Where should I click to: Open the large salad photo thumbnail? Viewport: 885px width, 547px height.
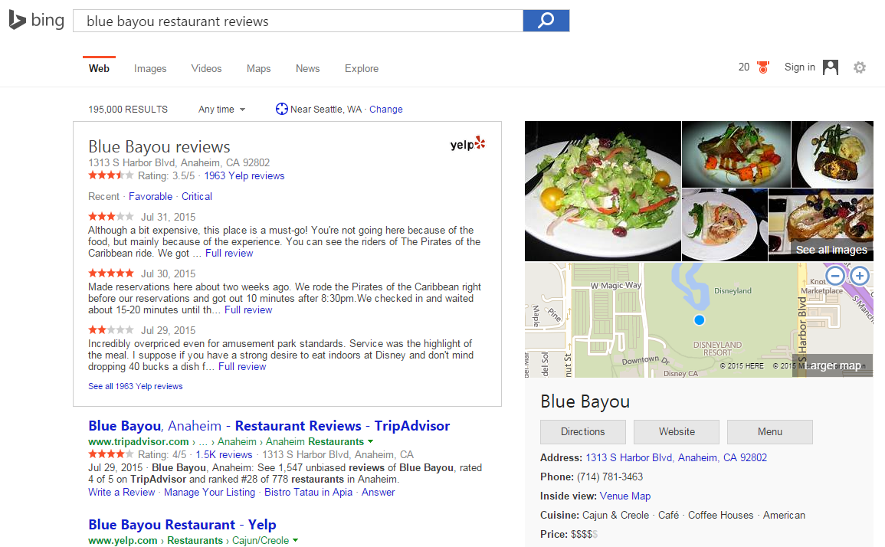point(602,191)
